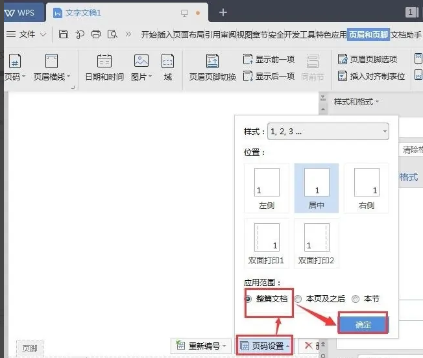Select the 本页及之后 radio button
Screen dimensions: 423x358
pos(298,299)
